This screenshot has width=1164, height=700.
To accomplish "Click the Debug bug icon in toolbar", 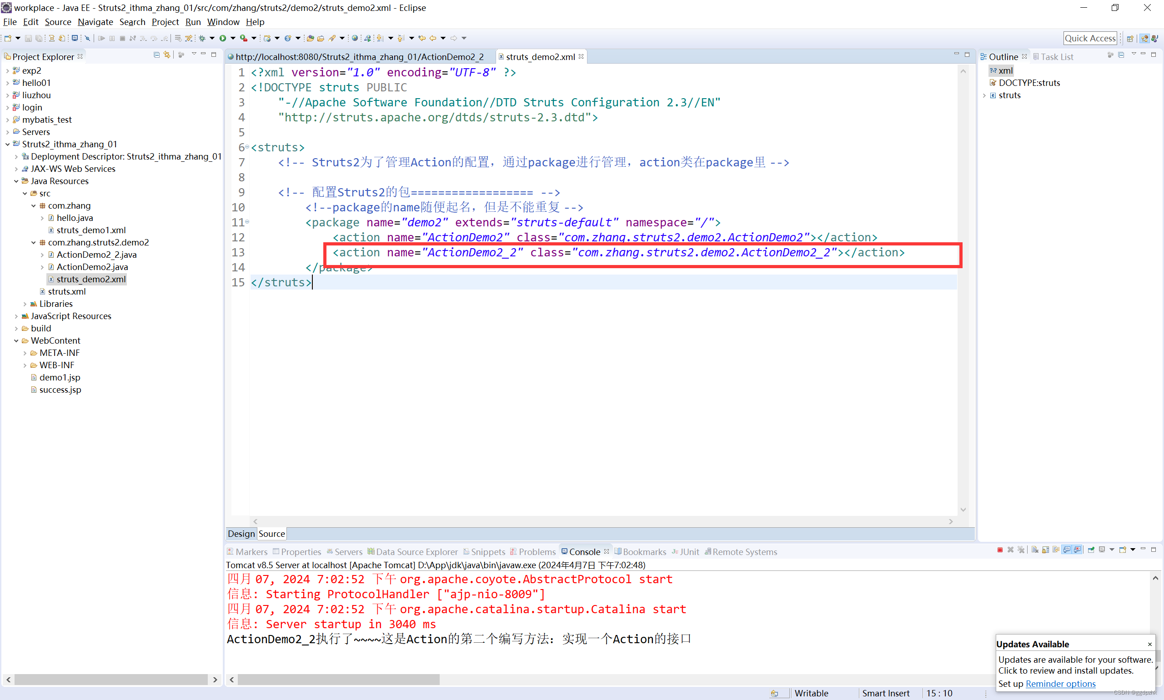I will (x=202, y=38).
